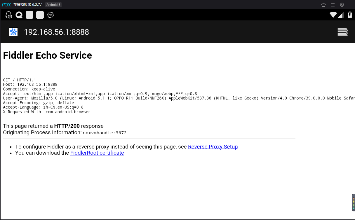Image resolution: width=355 pixels, height=220 pixels.
Task: Tap the Wi-Fi signal icon in the status bar
Action: coord(333,15)
